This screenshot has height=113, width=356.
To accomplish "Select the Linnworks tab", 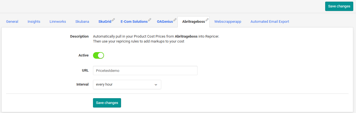I will (x=58, y=22).
